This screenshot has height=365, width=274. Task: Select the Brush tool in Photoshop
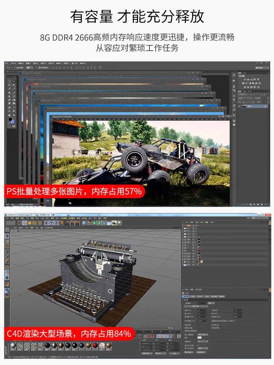pos(14,93)
